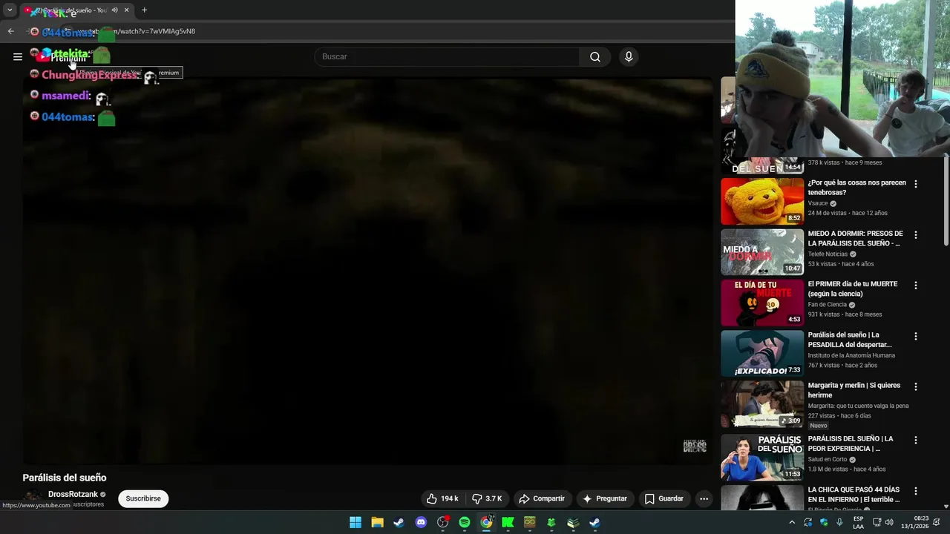950x534 pixels.
Task: Switch input language ESP LAA
Action: (859, 522)
